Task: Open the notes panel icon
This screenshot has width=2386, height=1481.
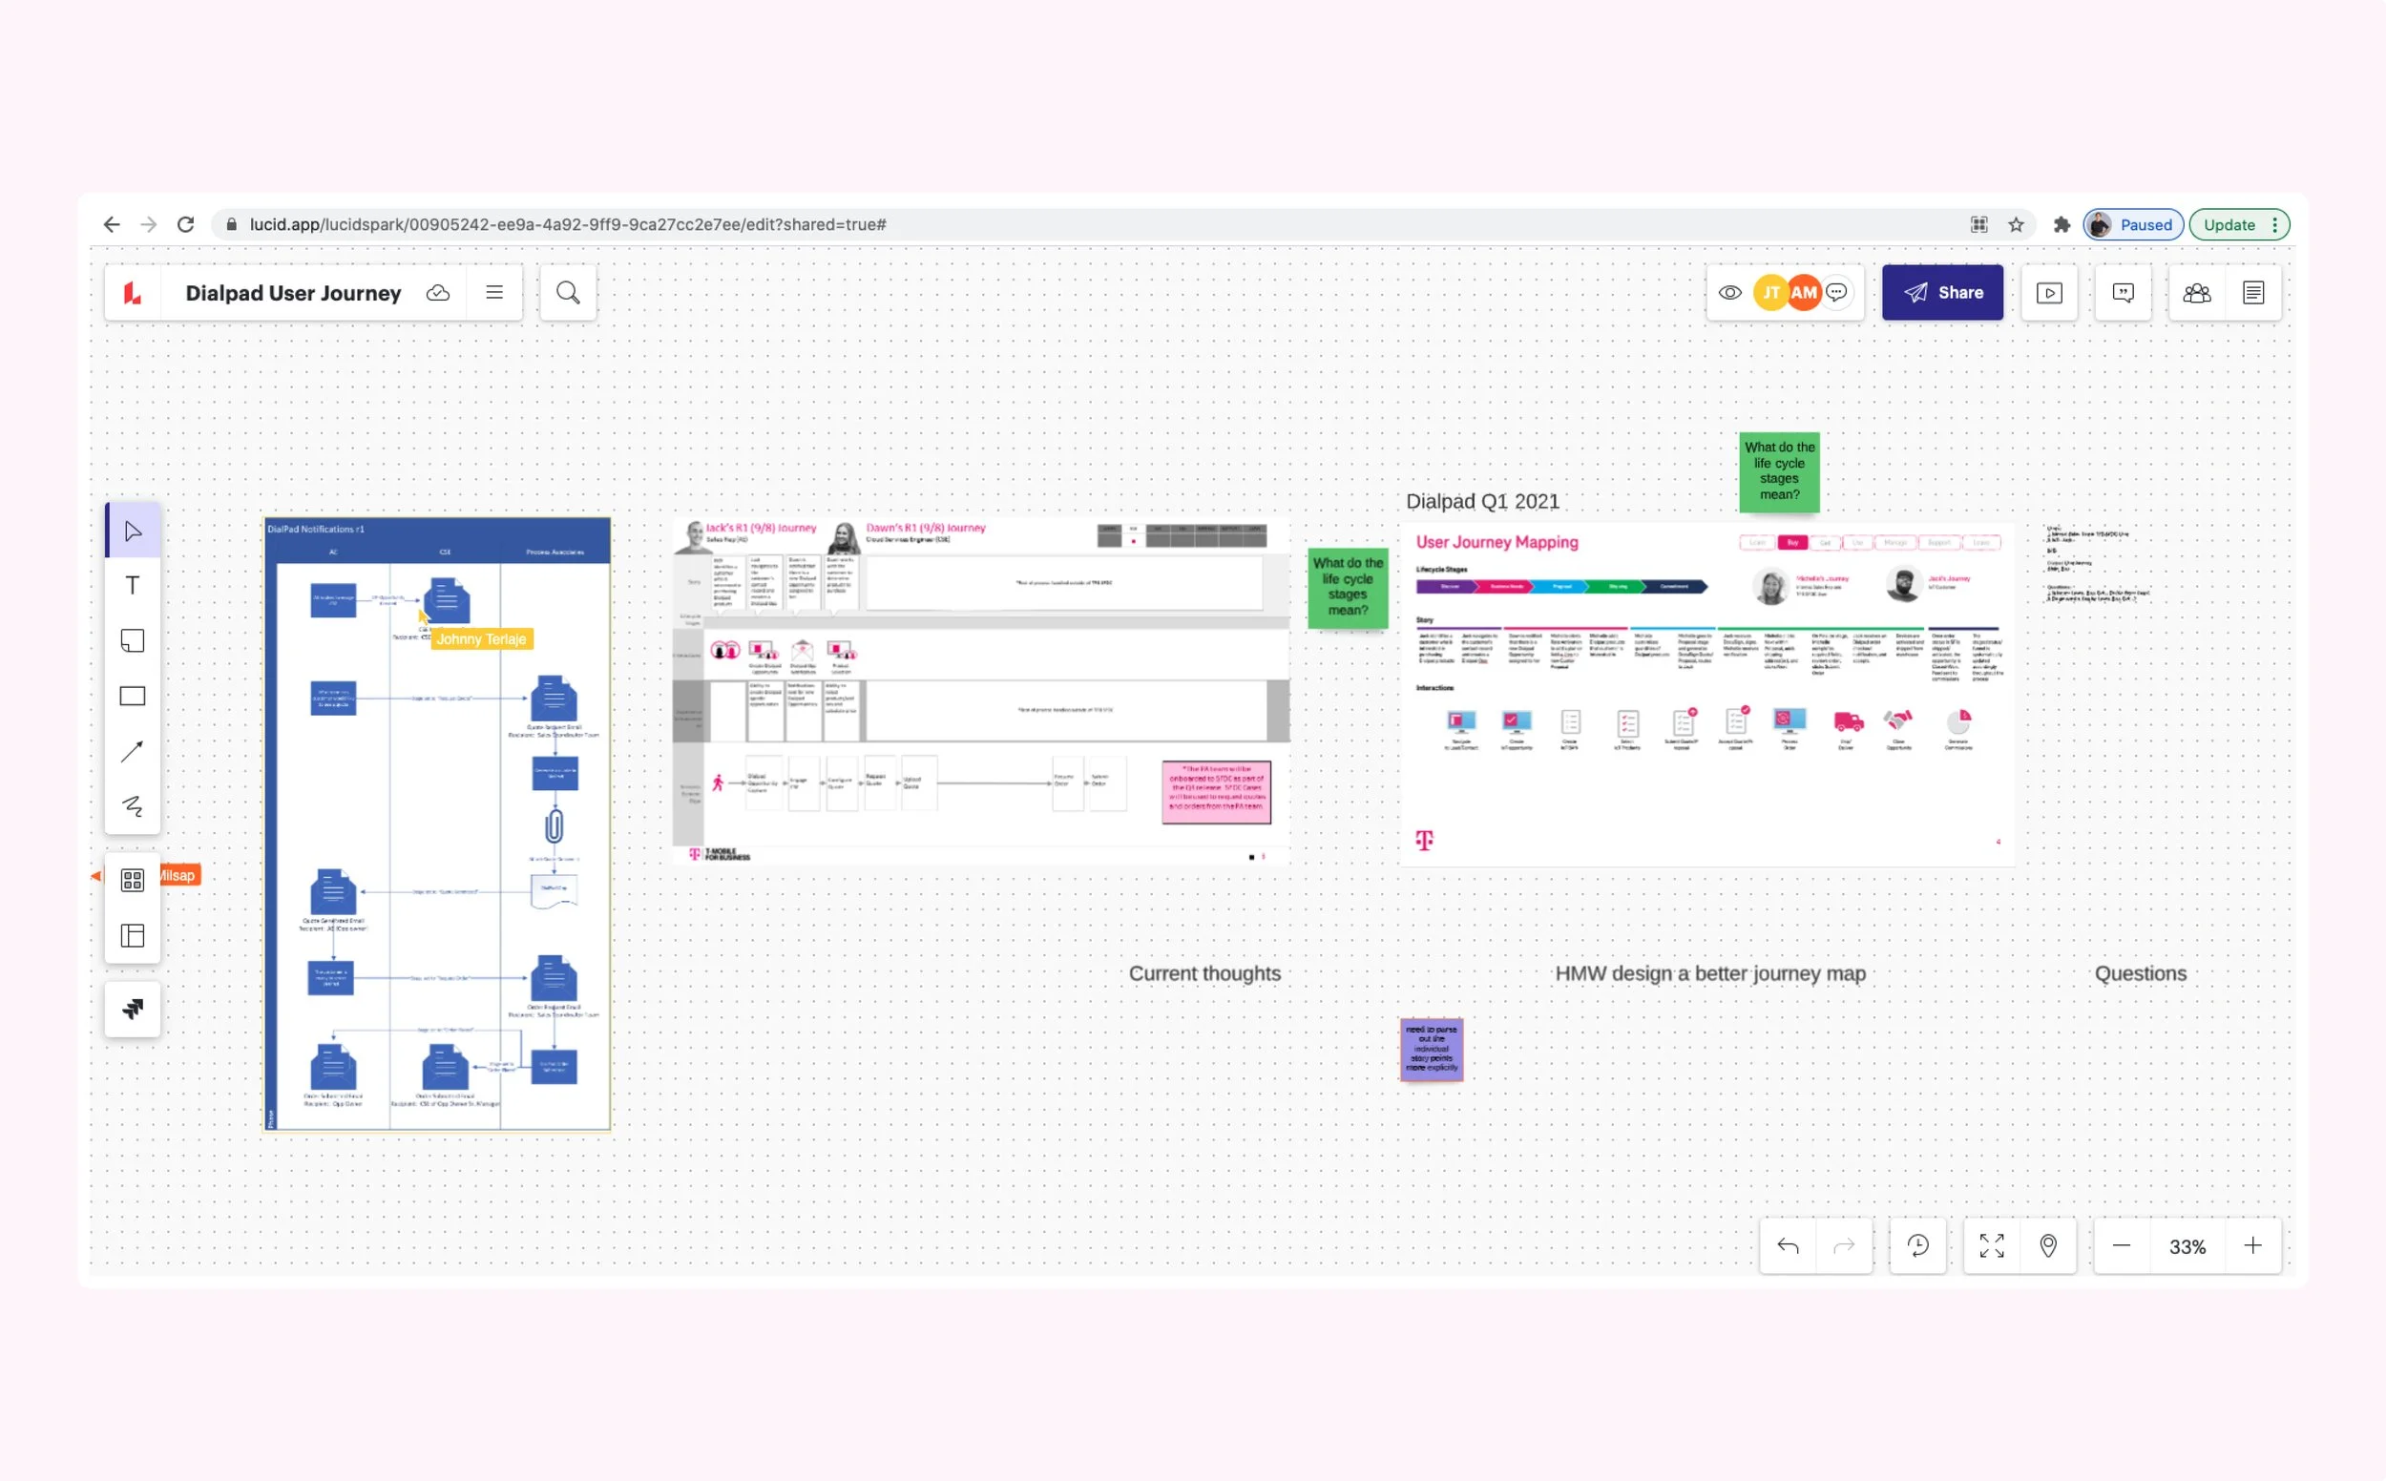Action: (x=2252, y=293)
